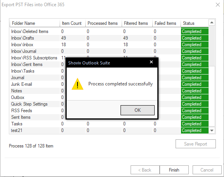Click the Save Report button
The width and height of the screenshot is (224, 177).
tap(196, 144)
